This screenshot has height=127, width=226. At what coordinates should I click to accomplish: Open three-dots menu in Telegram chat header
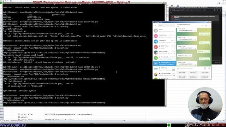(209, 25)
